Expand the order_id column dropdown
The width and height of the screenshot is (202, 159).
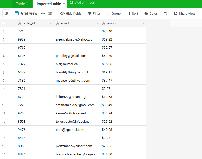pyautogui.click(x=51, y=23)
